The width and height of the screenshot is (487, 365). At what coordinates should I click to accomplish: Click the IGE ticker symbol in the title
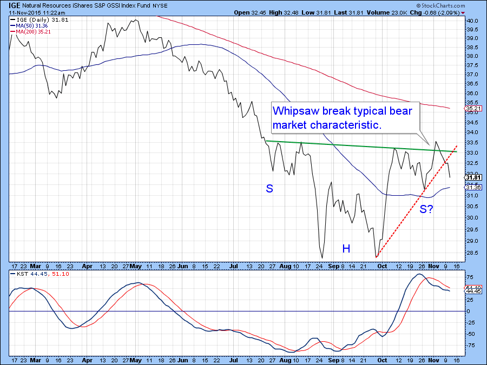click(14, 5)
